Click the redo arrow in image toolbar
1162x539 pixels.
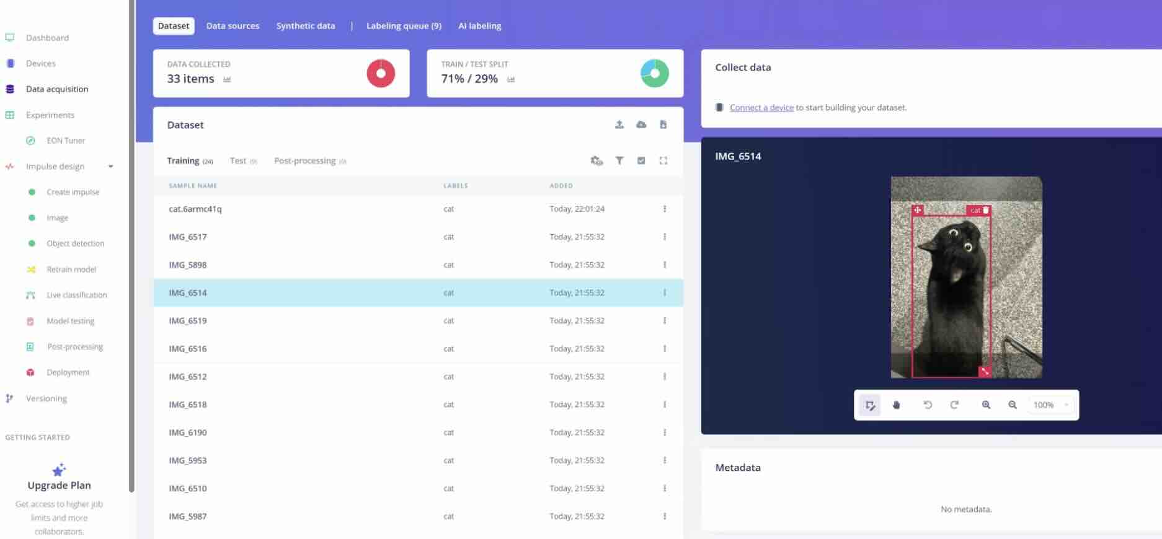coord(954,405)
